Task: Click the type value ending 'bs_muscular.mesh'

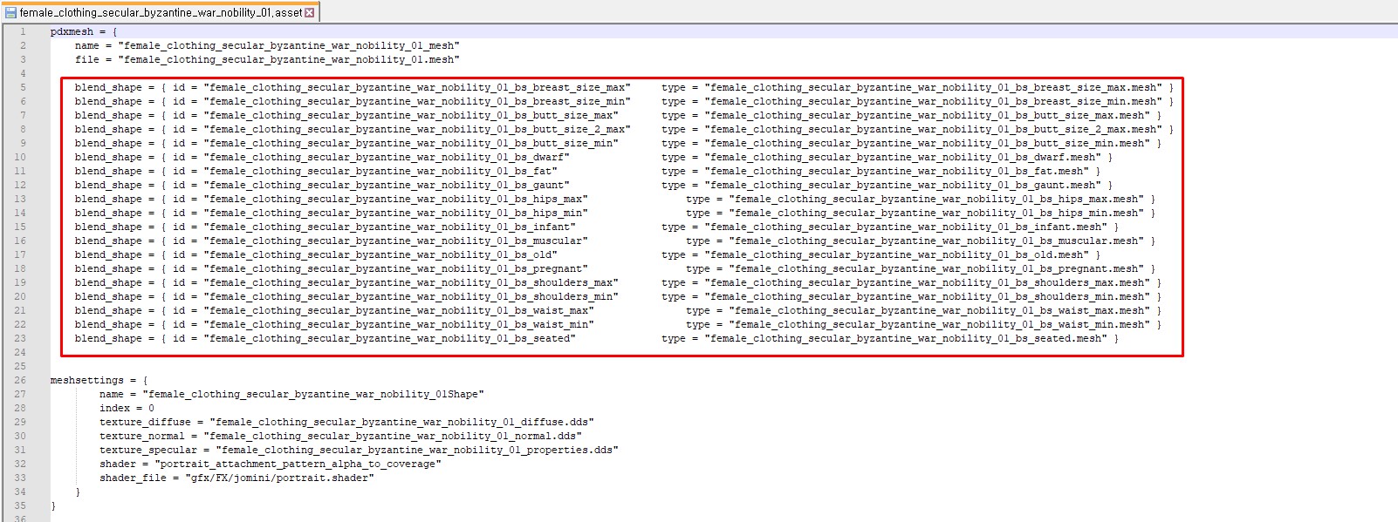Action: 936,241
